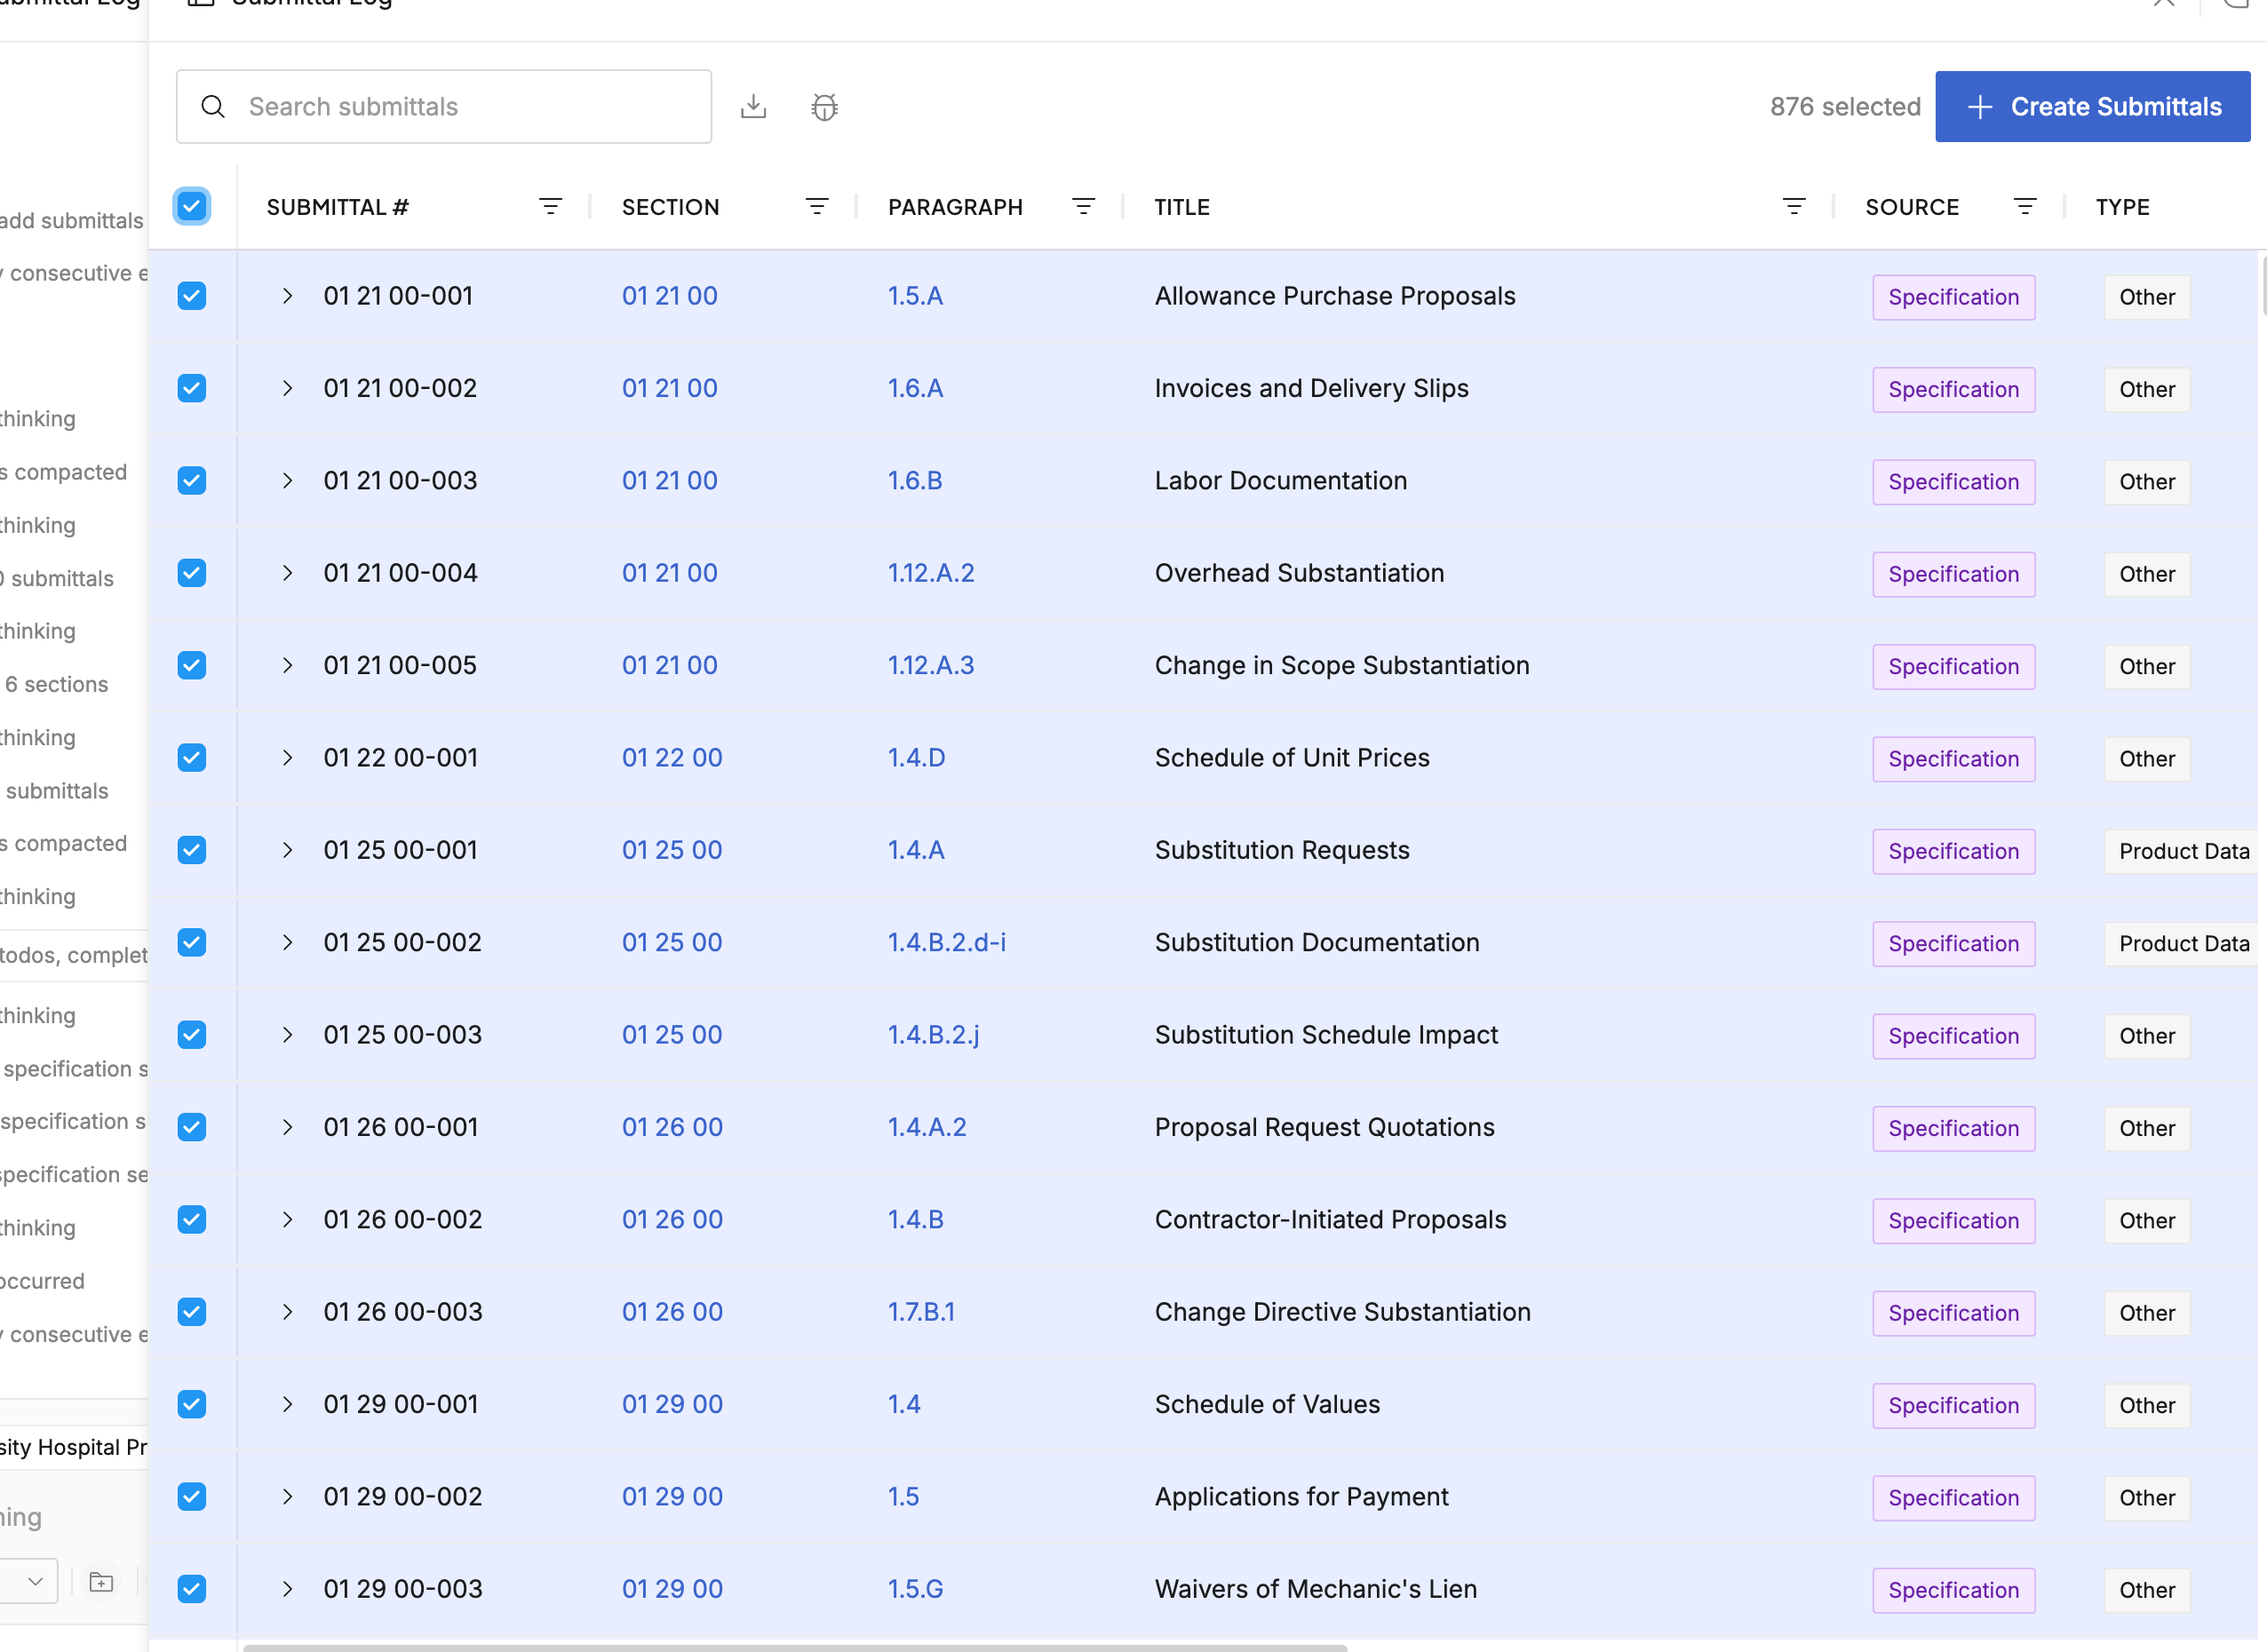The image size is (2267, 1652).
Task: Open Paragraph column filter icon
Action: tap(1083, 207)
